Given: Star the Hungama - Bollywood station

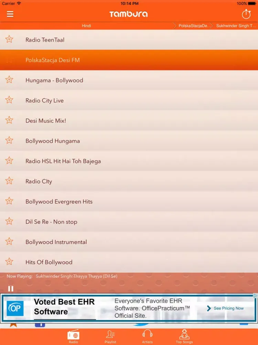Looking at the screenshot, I should (9, 80).
